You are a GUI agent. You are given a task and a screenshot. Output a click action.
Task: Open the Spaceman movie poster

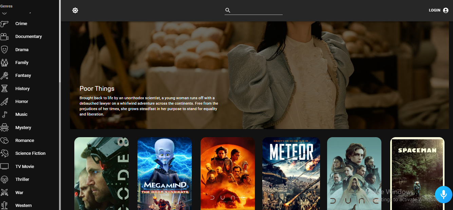coord(417,173)
